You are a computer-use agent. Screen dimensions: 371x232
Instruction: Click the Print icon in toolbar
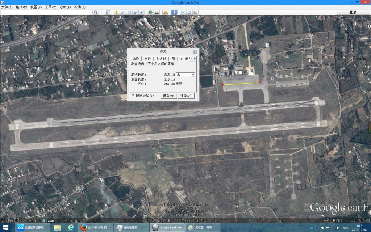pos(189,12)
